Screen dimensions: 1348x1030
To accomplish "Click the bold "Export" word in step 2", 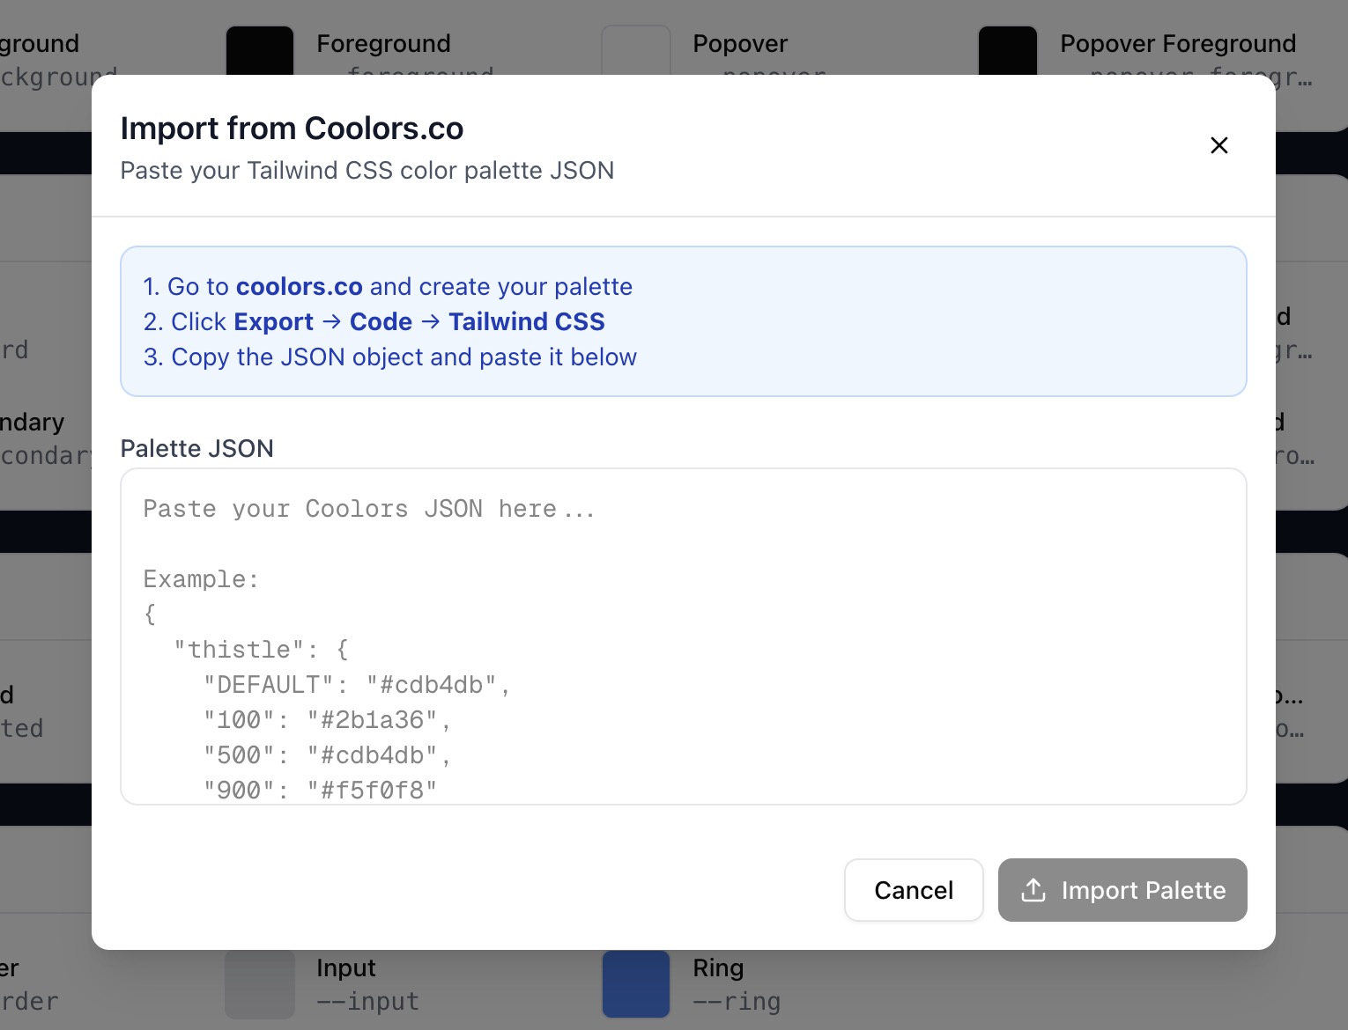I will (x=274, y=322).
